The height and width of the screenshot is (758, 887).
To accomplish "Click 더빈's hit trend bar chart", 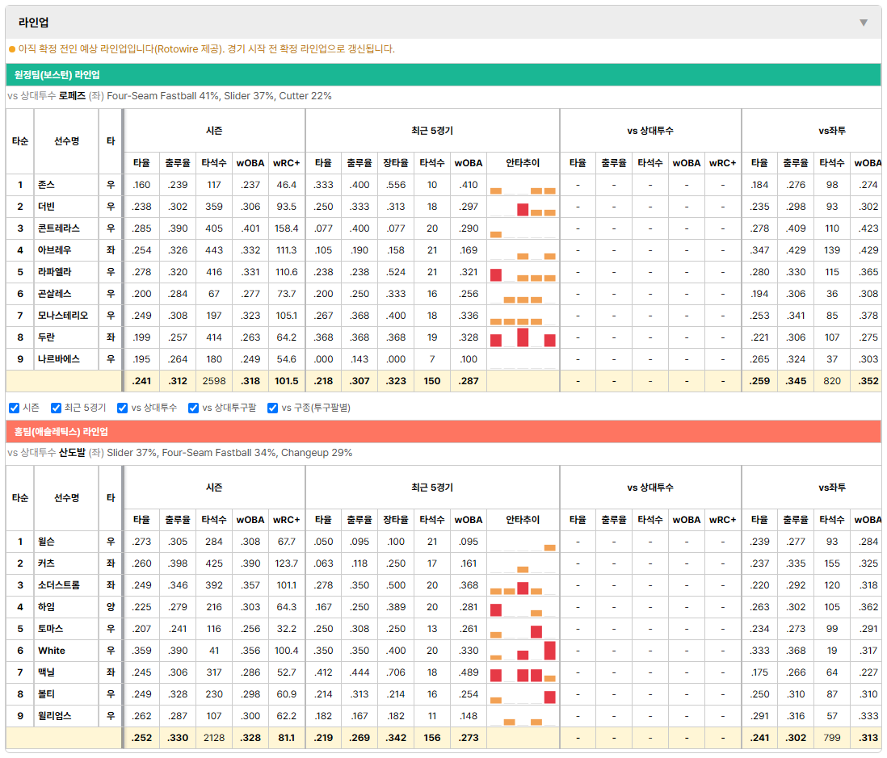I will point(523,207).
